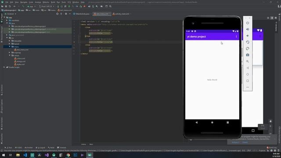
Task: Rotate emulator right
Action: [x=248, y=49]
